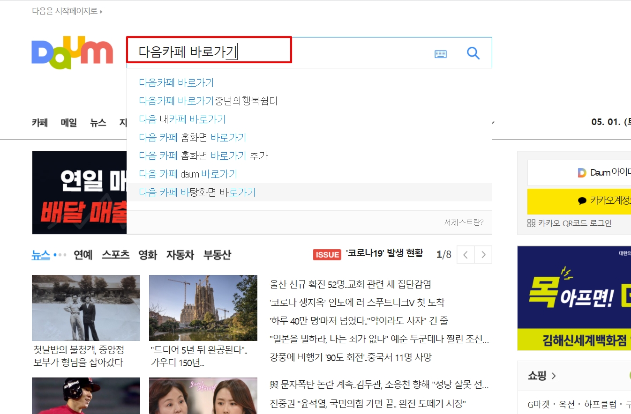Select suggestion '다음 카페 홈화면 바로가기'

coord(193,137)
